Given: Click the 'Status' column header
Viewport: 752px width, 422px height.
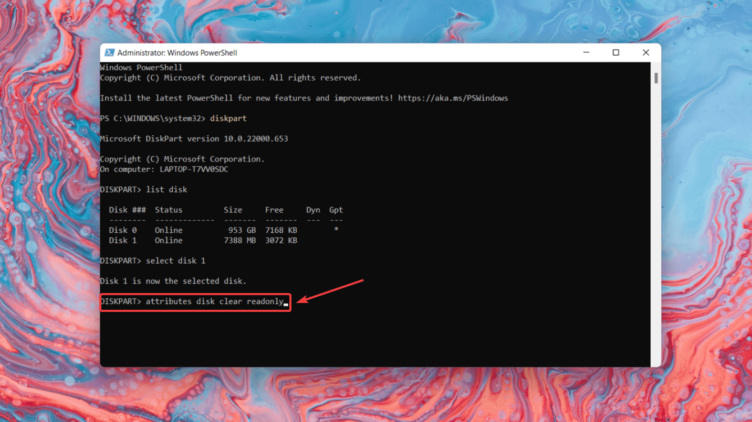Looking at the screenshot, I should point(169,210).
